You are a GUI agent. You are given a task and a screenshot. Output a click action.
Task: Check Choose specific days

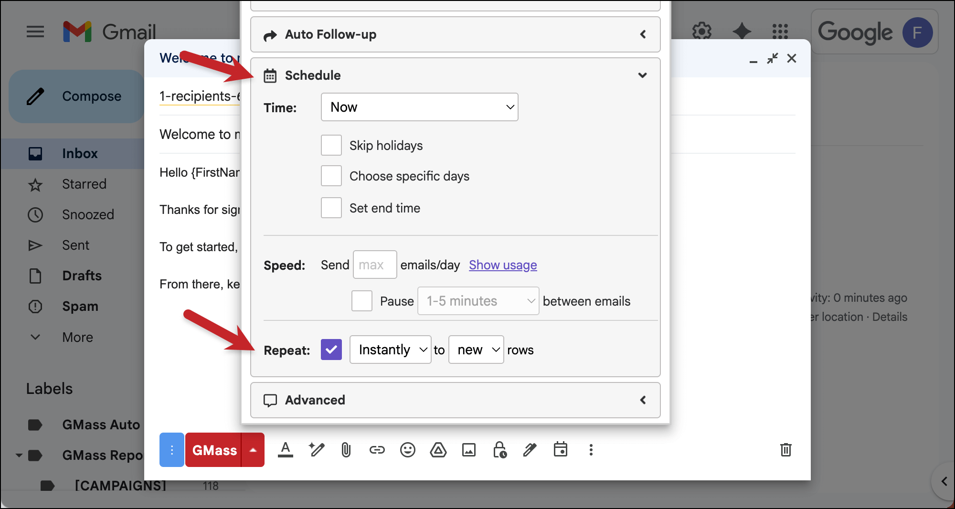point(331,176)
